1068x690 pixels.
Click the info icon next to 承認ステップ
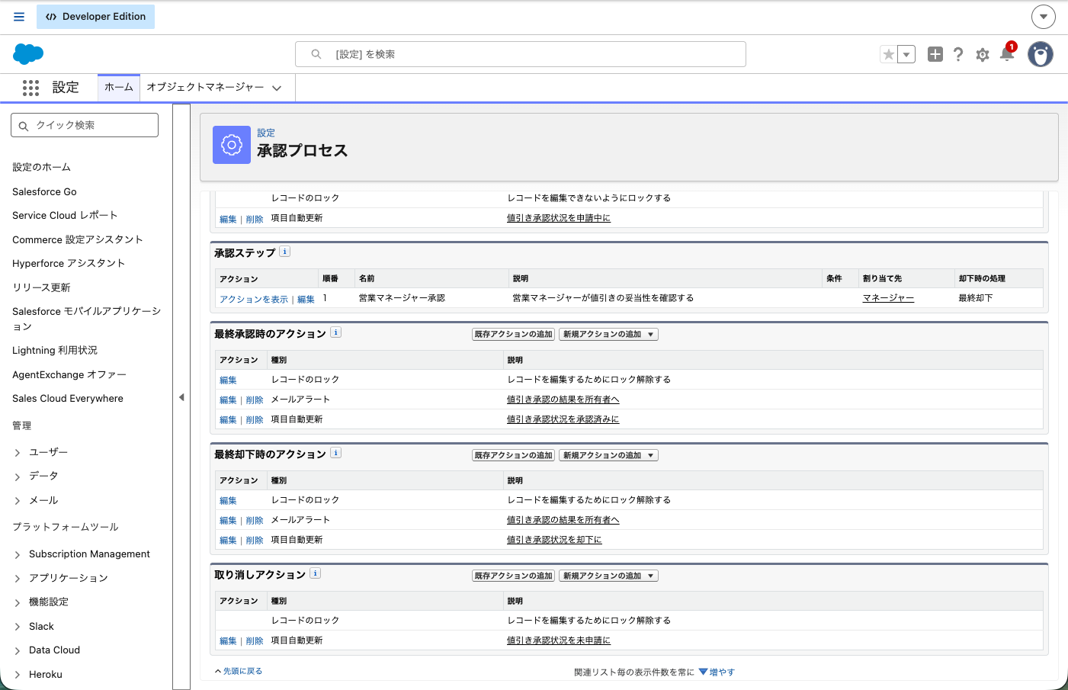tap(285, 252)
